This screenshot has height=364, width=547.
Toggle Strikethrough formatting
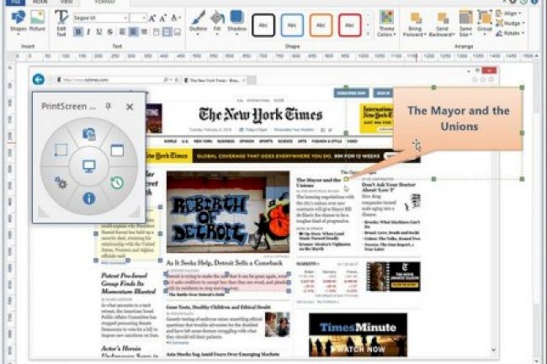click(110, 32)
